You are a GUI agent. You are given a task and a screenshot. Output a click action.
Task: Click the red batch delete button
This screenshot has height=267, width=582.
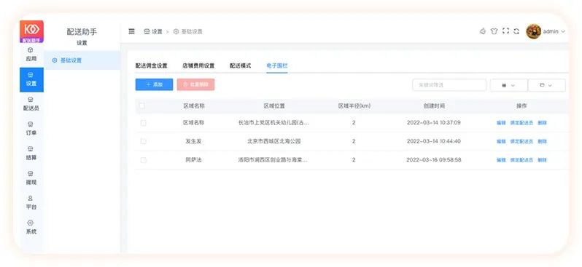tap(196, 84)
